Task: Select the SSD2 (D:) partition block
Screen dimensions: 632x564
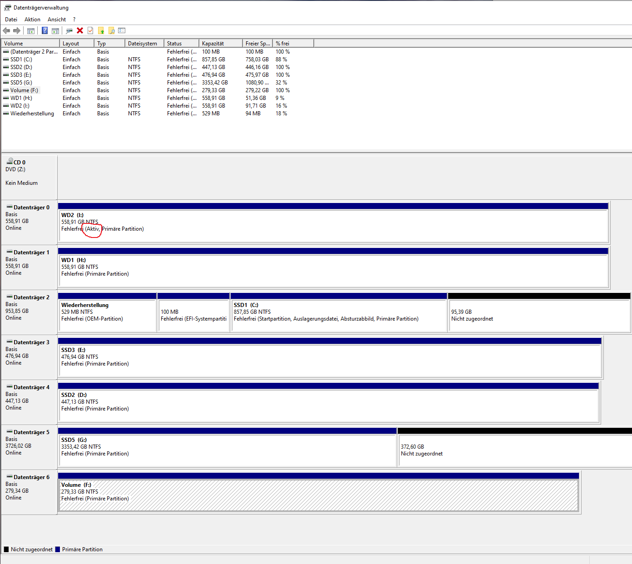Action: pos(328,402)
